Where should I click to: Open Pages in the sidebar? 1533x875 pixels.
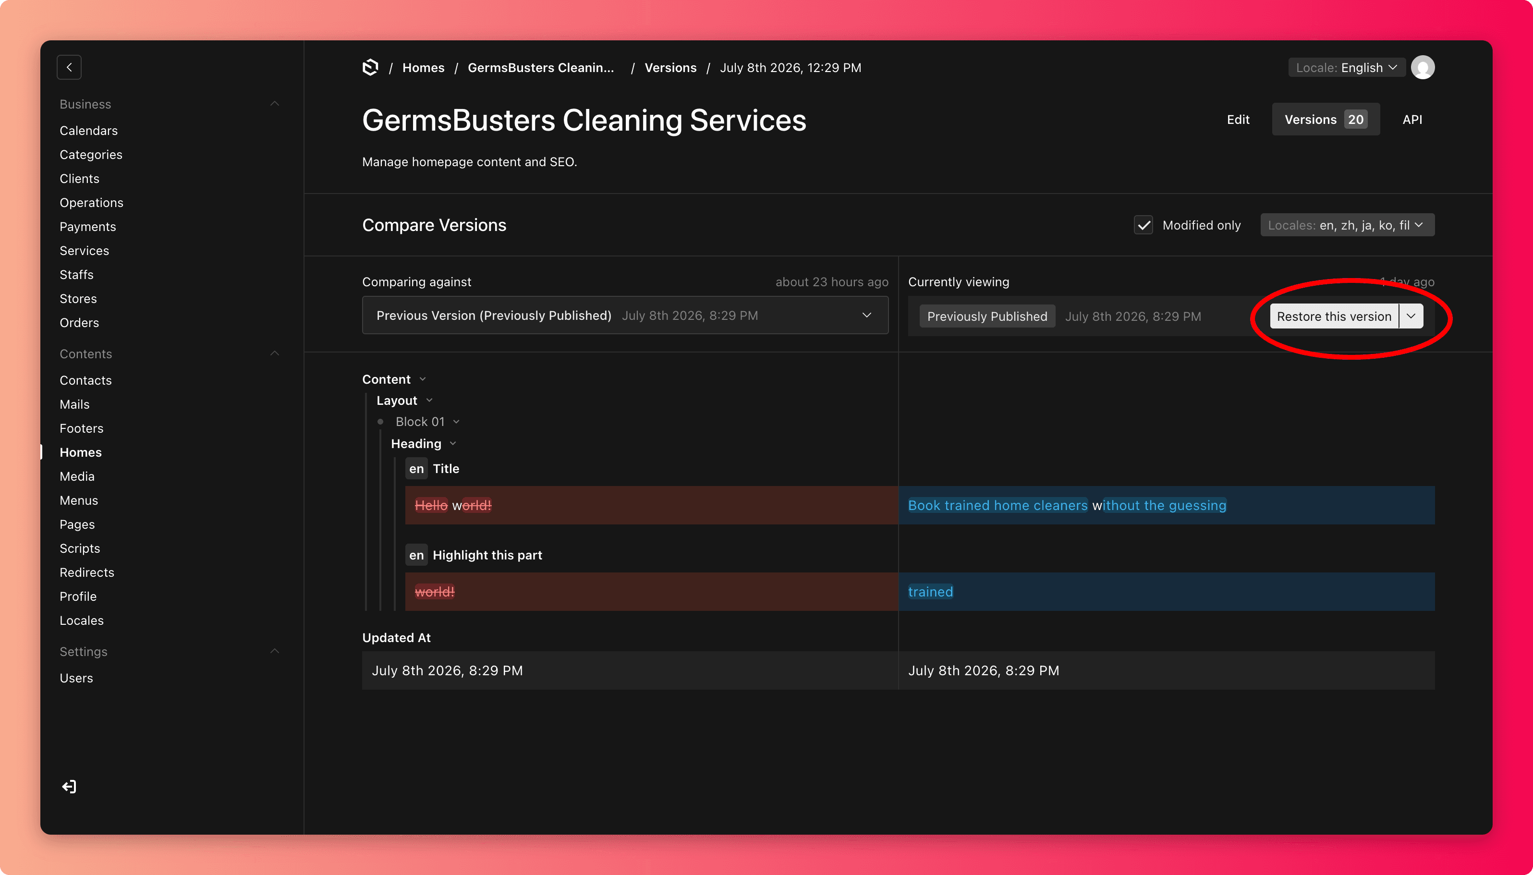pos(77,524)
